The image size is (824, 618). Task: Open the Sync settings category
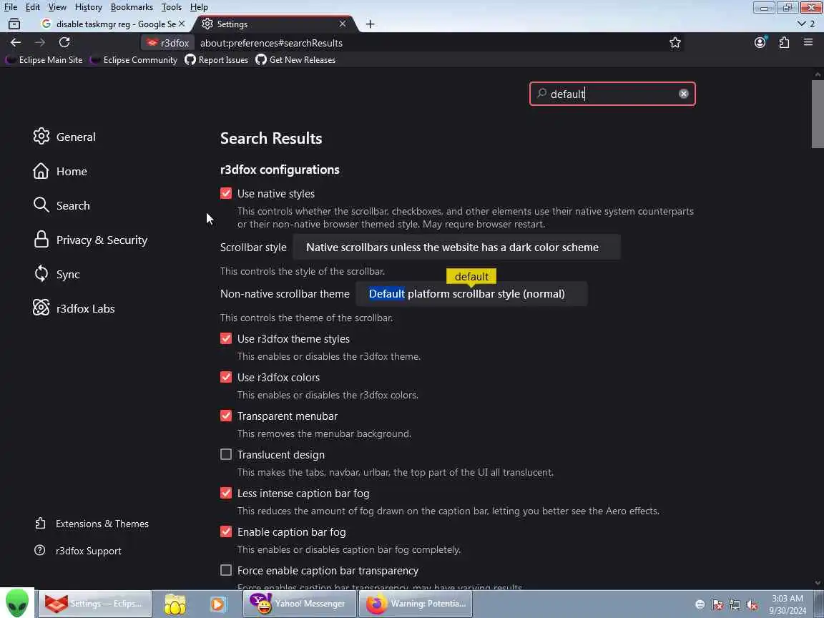tap(57, 275)
